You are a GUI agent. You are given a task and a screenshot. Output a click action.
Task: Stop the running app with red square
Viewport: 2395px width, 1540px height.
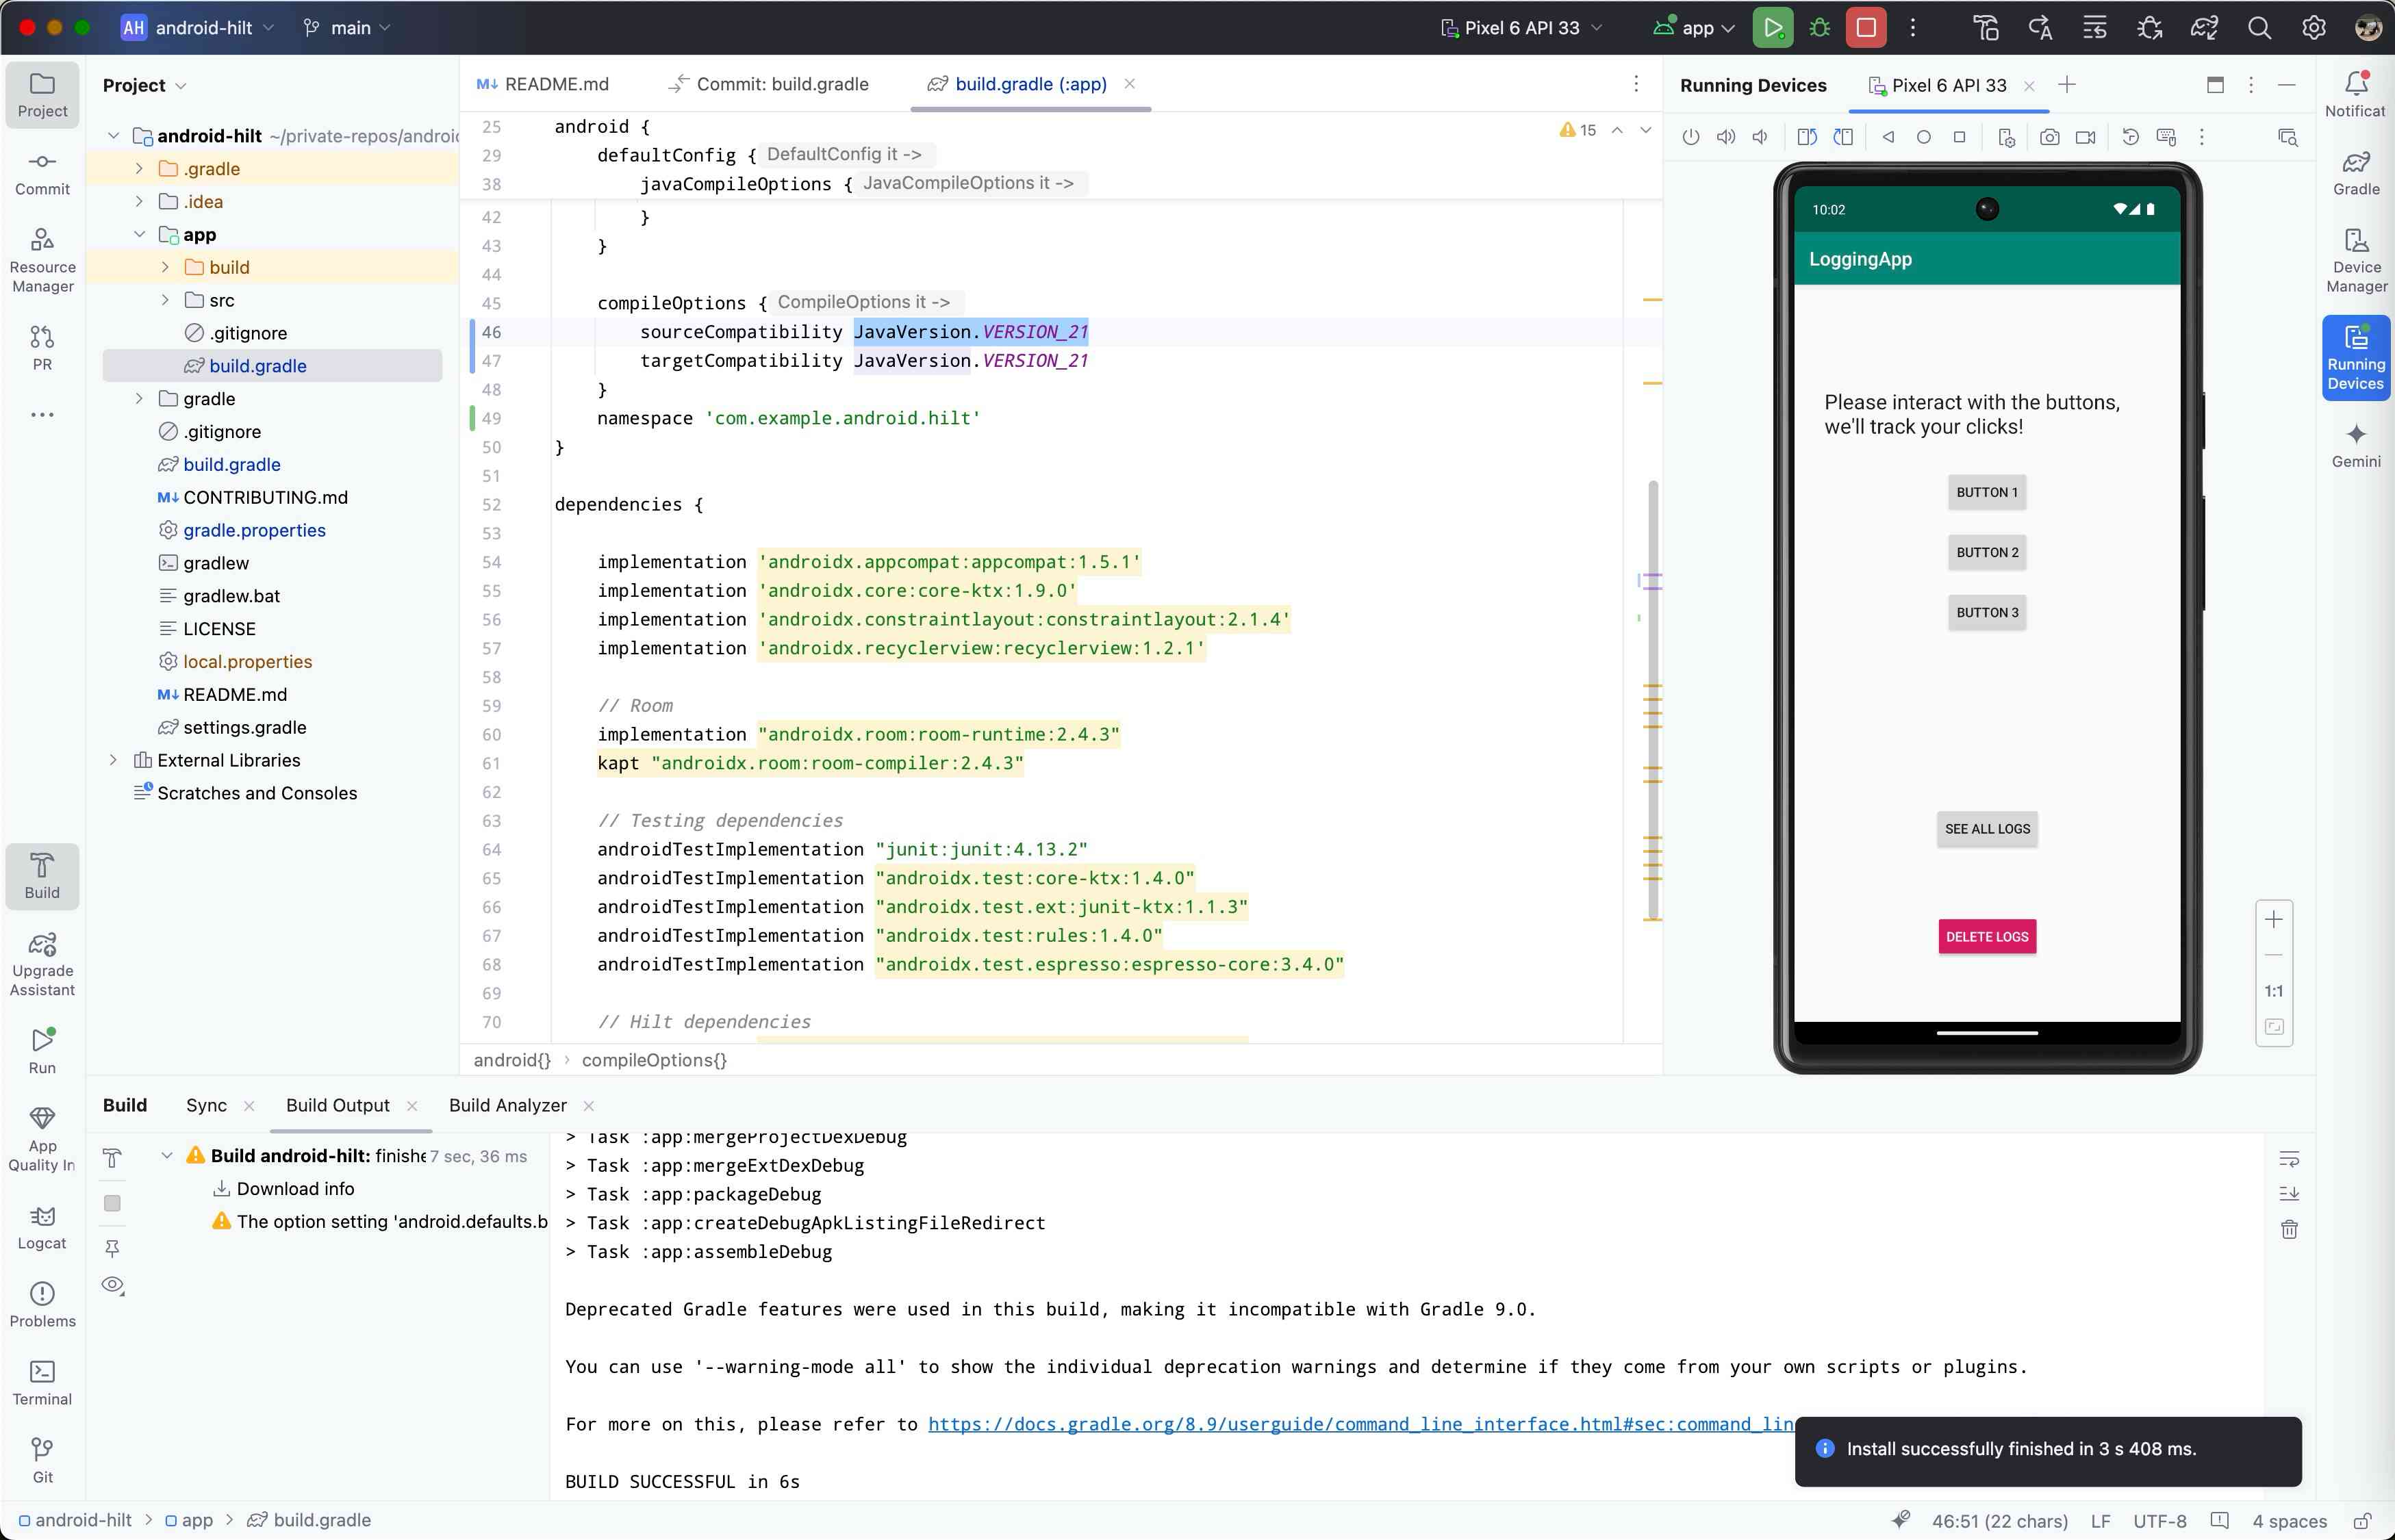point(1866,28)
